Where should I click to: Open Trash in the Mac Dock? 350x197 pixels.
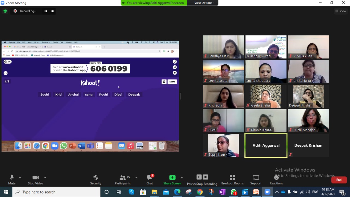pos(162,146)
